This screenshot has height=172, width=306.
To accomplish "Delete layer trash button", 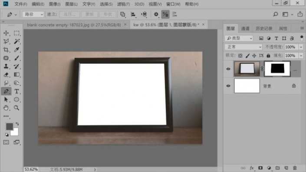I will 295,168.
